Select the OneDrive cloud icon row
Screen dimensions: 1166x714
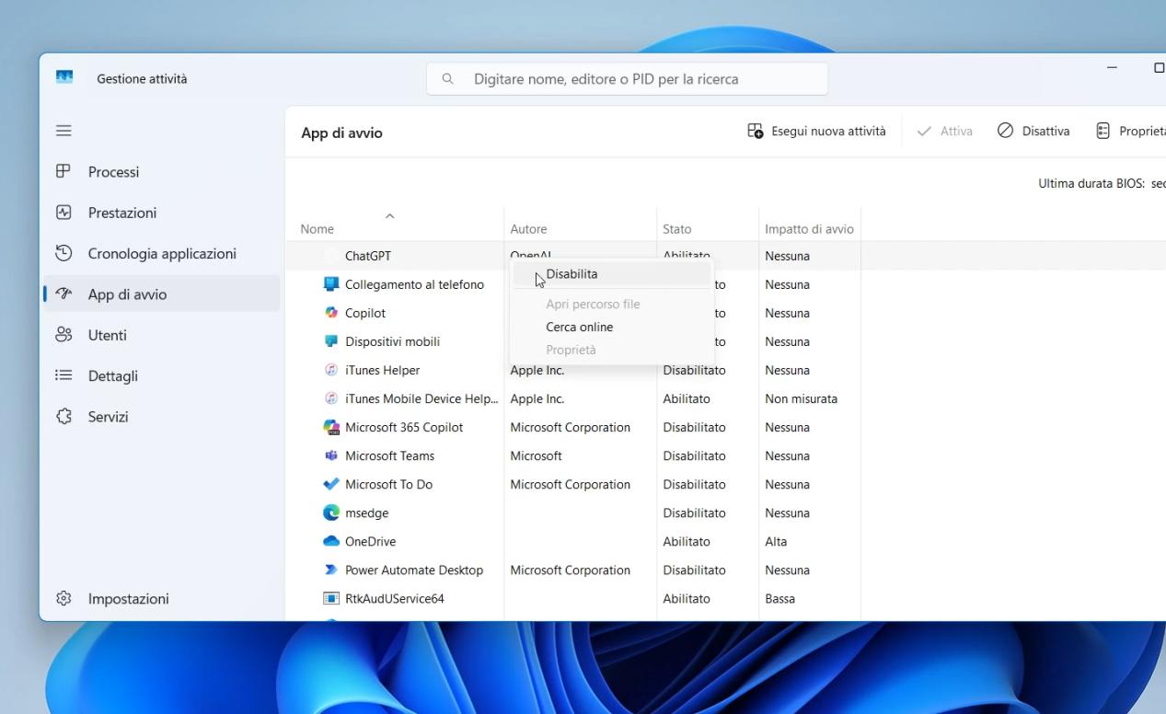click(x=331, y=542)
